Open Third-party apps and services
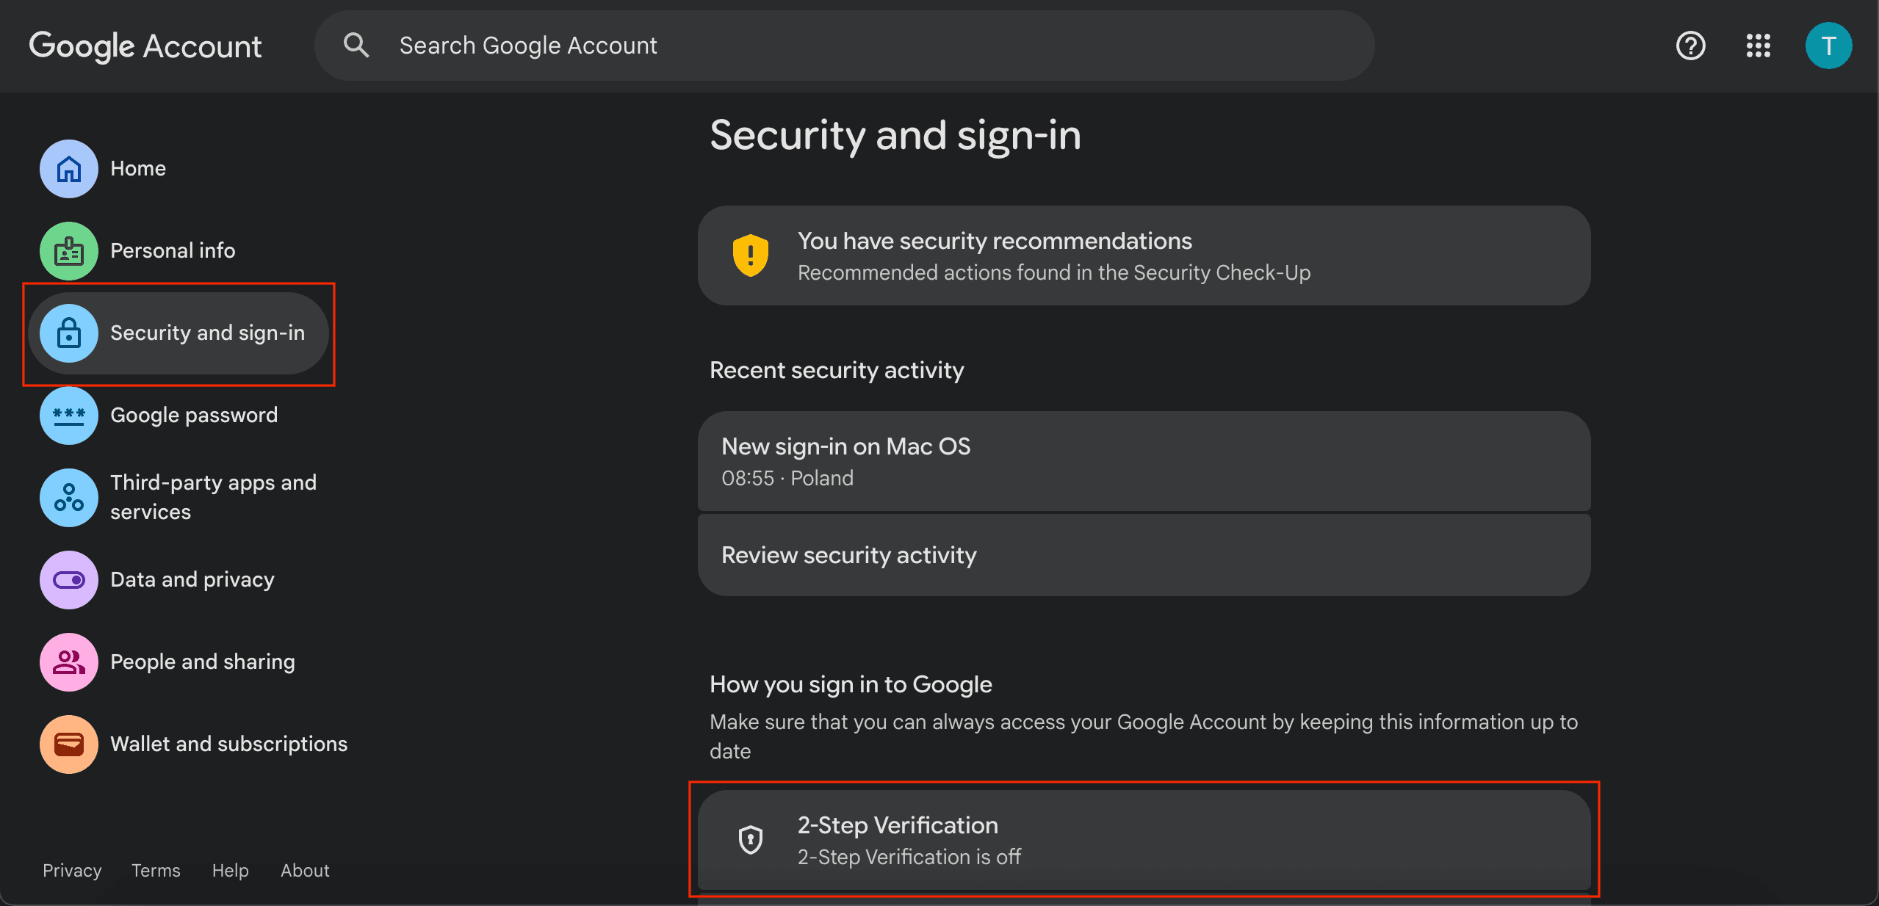The height and width of the screenshot is (906, 1879). [x=213, y=498]
